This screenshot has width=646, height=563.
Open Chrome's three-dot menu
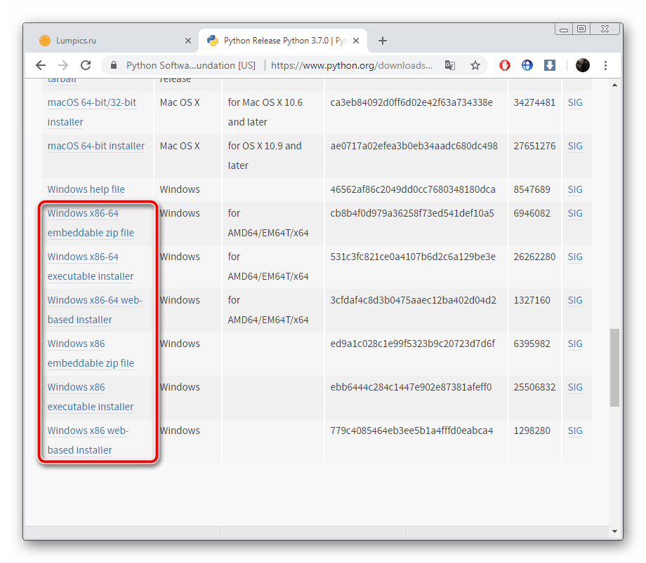605,65
